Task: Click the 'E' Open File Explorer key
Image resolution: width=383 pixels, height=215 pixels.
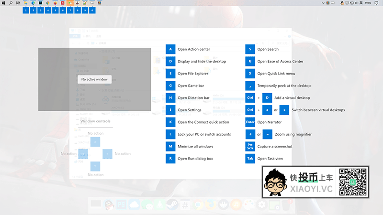Action: tap(170, 74)
